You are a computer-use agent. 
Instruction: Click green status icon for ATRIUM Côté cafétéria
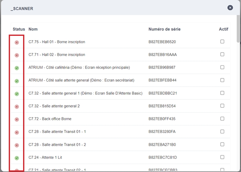[x=17, y=68]
